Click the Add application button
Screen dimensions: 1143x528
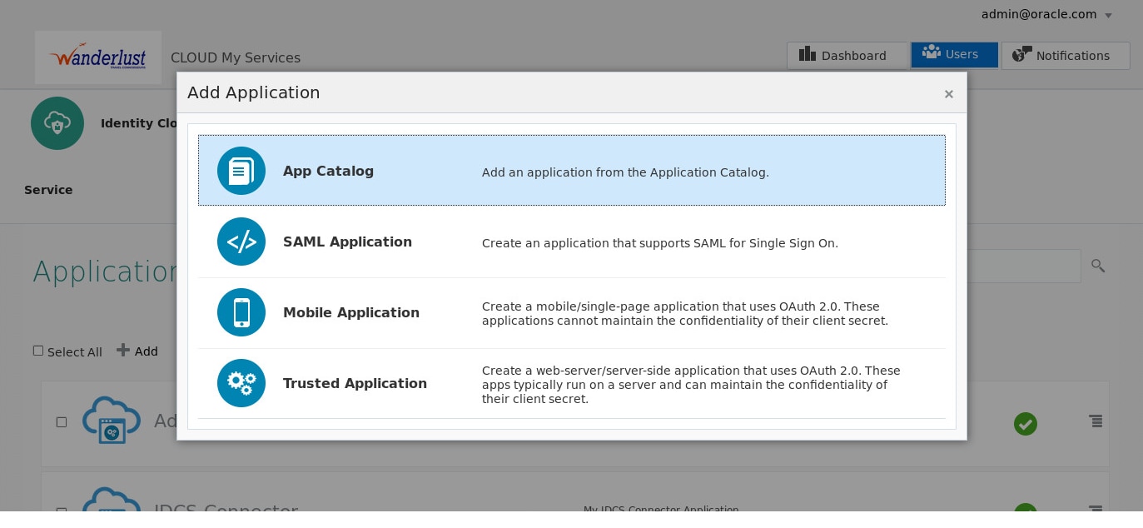(x=137, y=351)
